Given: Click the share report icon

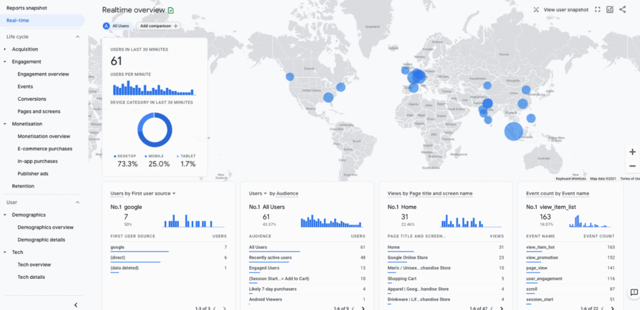Looking at the screenshot, I should (622, 10).
